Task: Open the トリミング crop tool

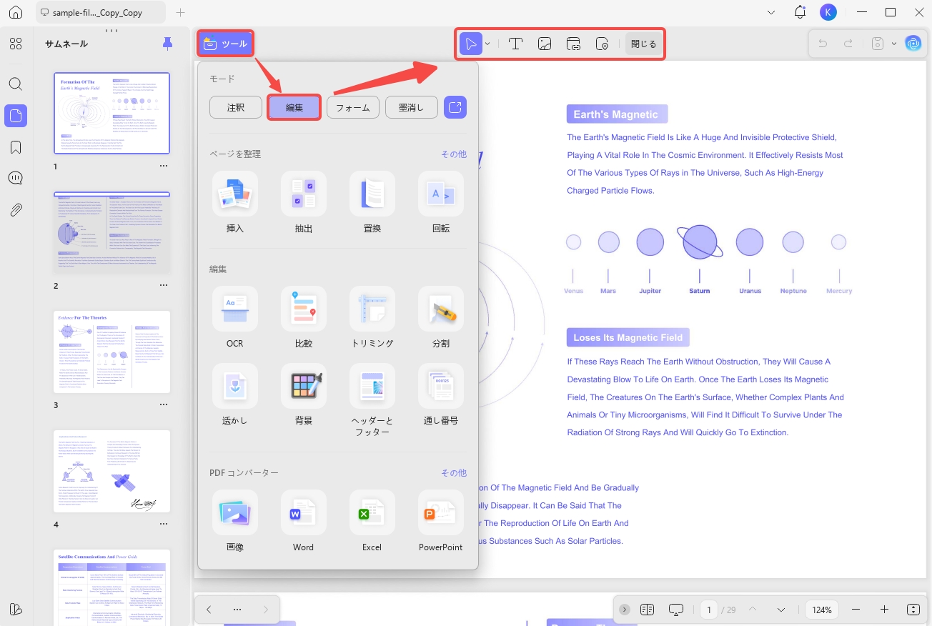Action: 372,309
